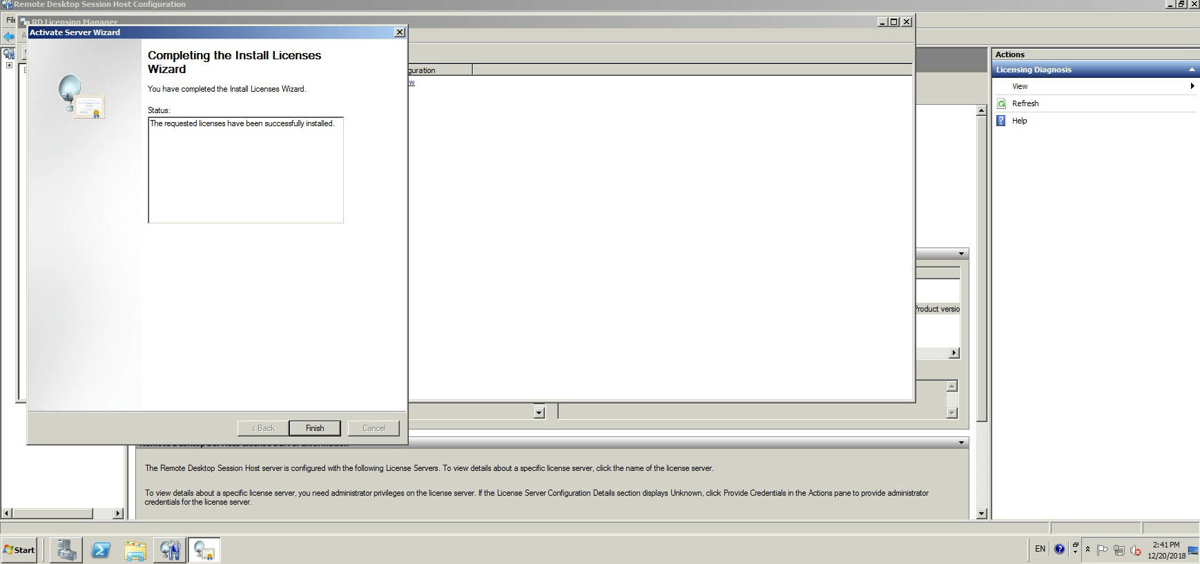This screenshot has width=1200, height=564.
Task: Open Server Manager from the taskbar
Action: 66,550
